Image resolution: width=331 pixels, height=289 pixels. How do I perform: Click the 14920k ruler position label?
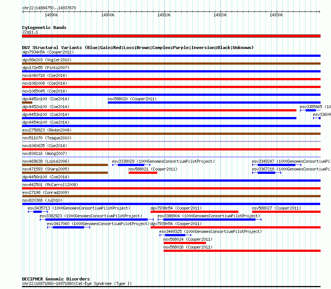pyautogui.click(x=220, y=15)
